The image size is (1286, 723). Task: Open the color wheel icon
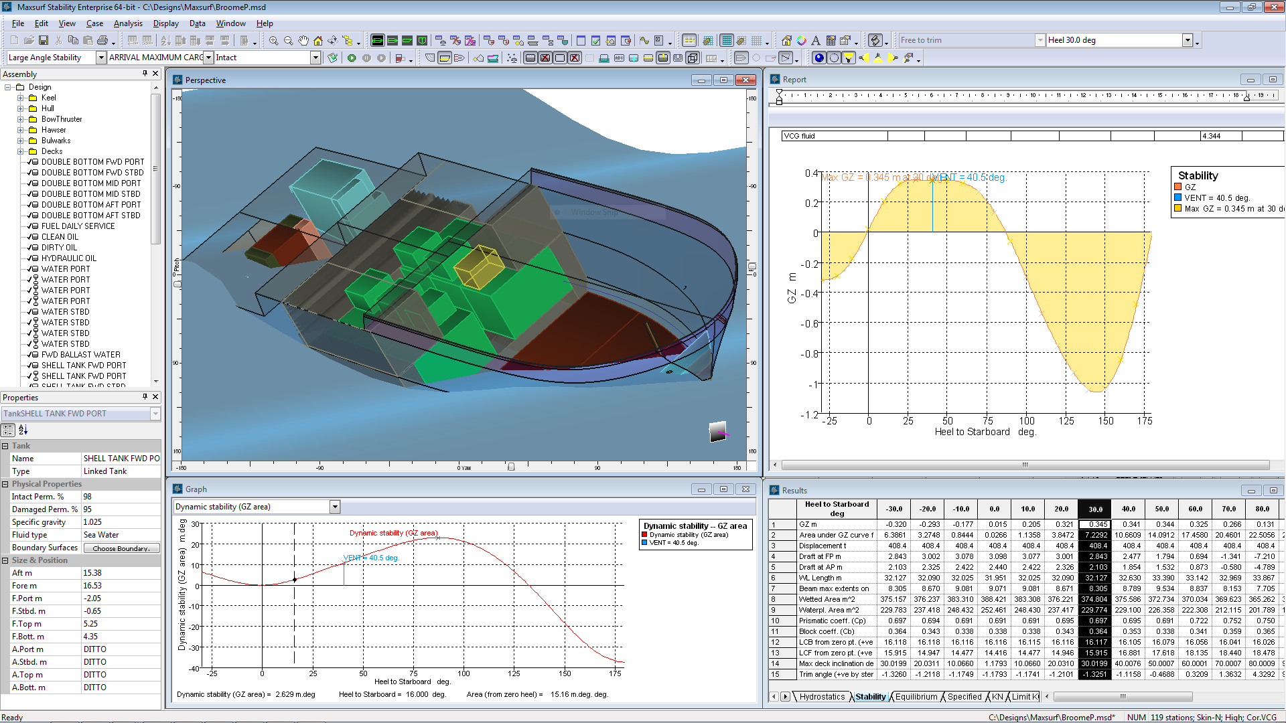(x=801, y=41)
